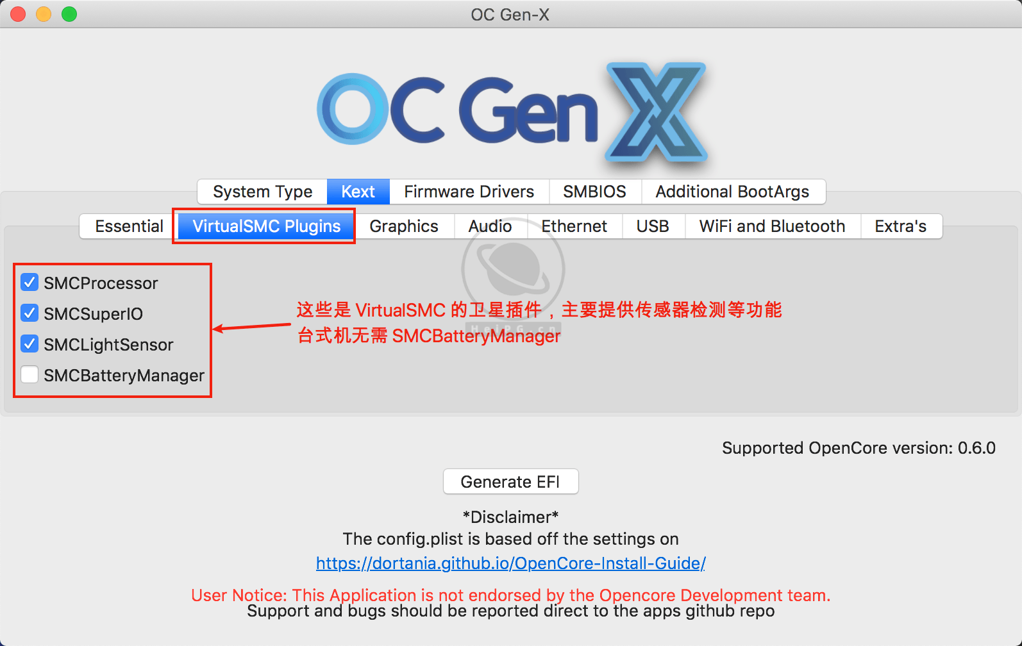Click the green fullscreen window button
Image resolution: width=1022 pixels, height=646 pixels.
[69, 14]
